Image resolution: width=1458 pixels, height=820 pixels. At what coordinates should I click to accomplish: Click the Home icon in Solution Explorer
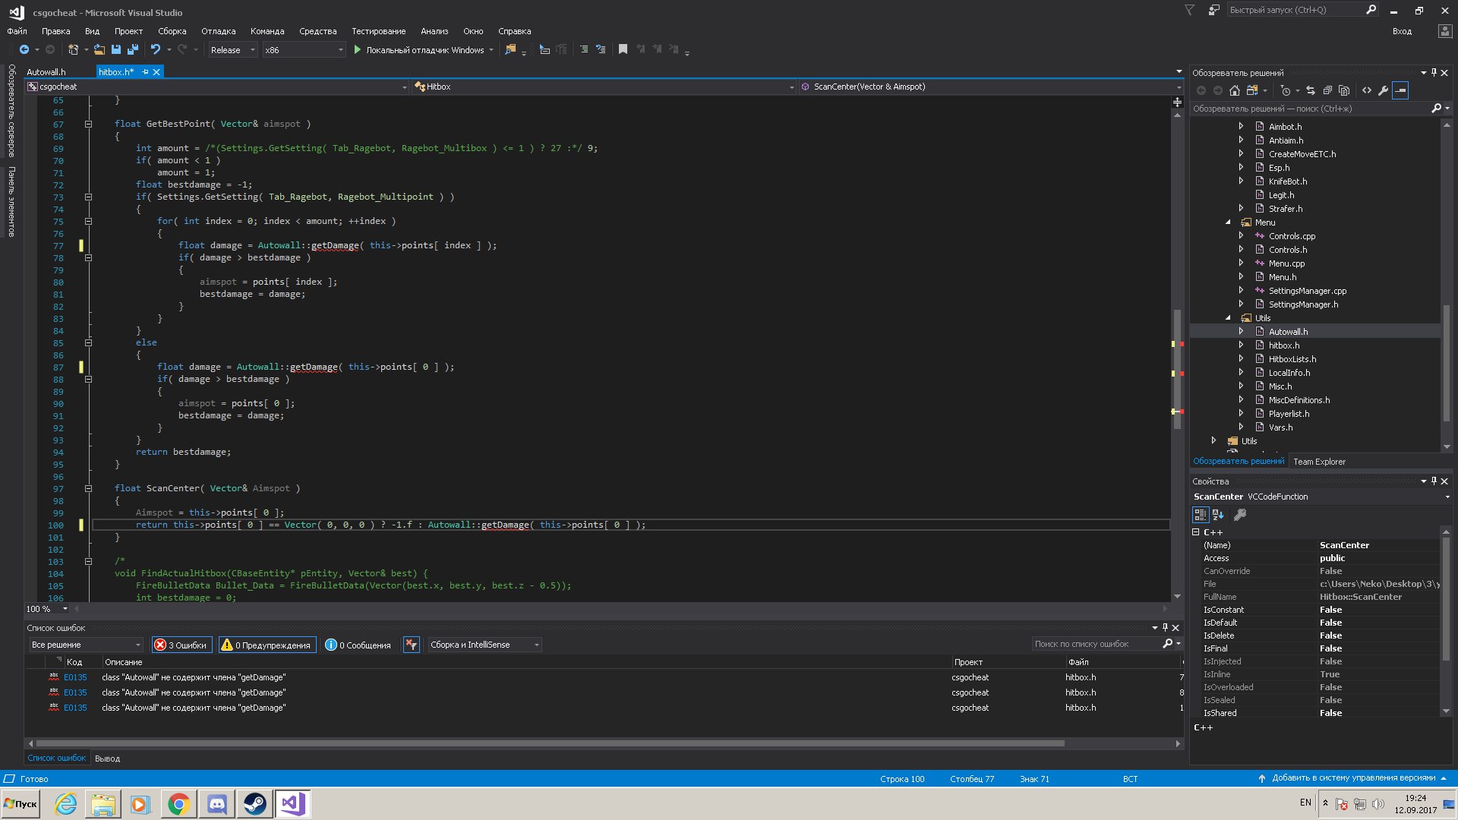click(x=1235, y=90)
